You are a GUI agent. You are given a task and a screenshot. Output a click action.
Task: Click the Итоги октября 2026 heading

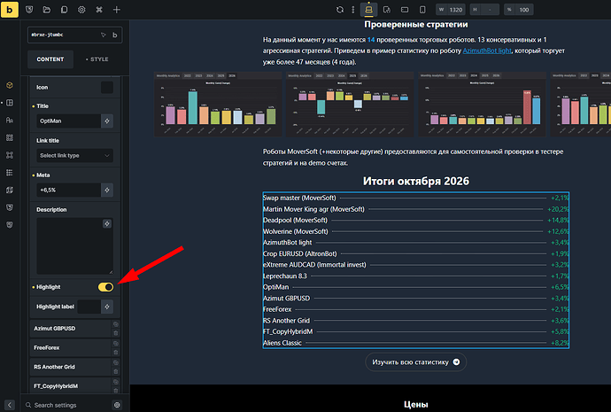point(416,182)
